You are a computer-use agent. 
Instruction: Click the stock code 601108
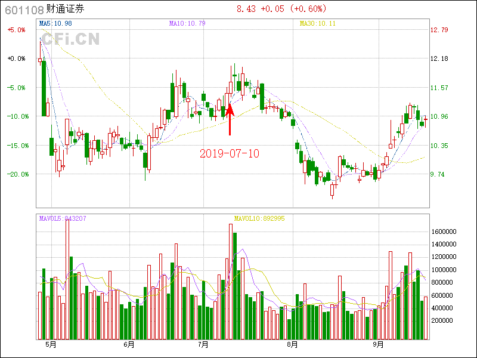(x=24, y=10)
